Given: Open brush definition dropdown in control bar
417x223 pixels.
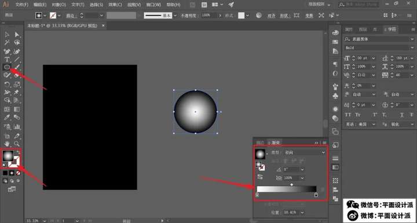Looking at the screenshot, I should pos(175,16).
